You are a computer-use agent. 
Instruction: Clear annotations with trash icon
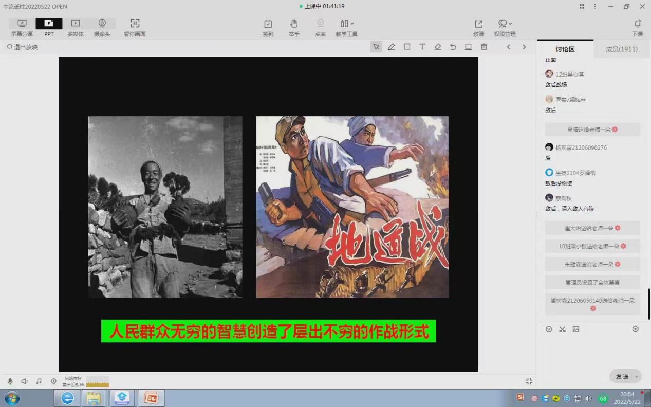coord(484,47)
